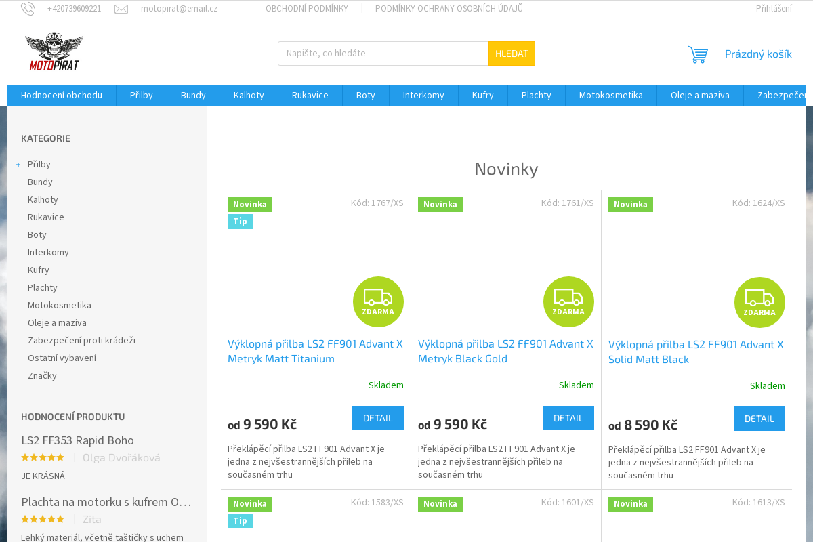Viewport: 813px width, 542px height.
Task: Select Interkomy in the navigation bar
Action: point(423,96)
